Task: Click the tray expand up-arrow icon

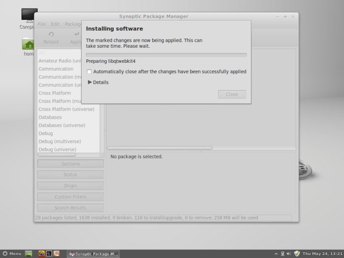Action: coord(276,254)
